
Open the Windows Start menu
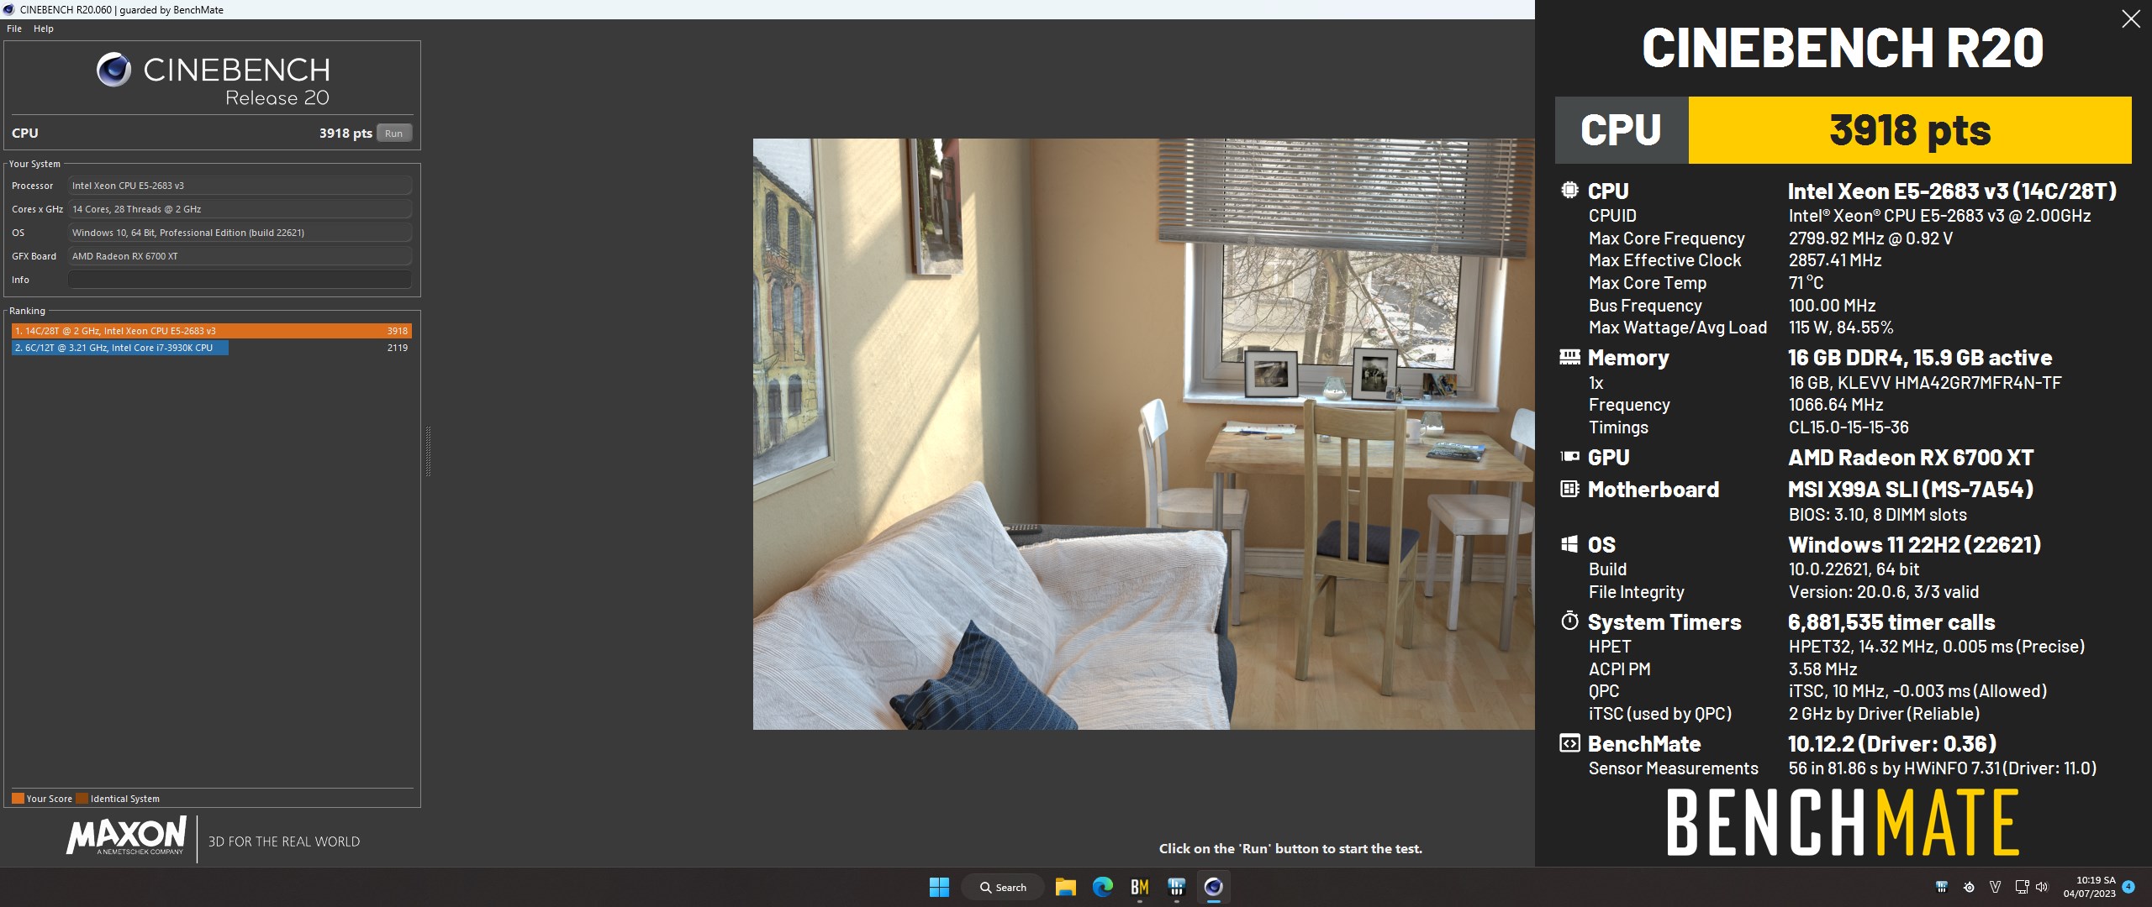[x=939, y=887]
